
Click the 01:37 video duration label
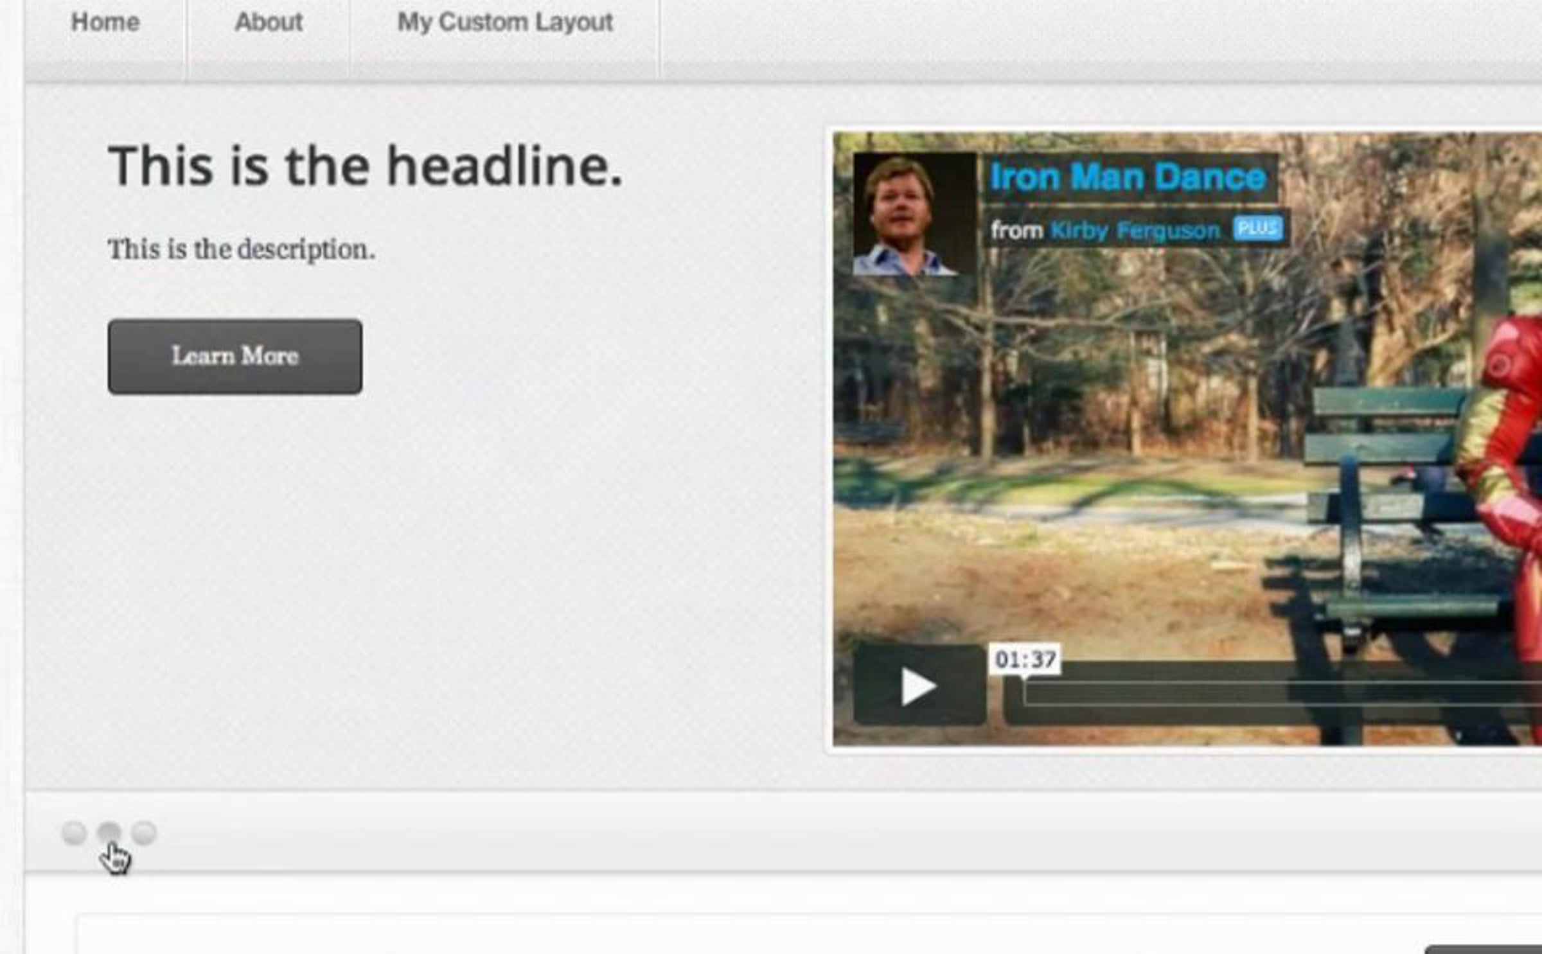click(1025, 659)
